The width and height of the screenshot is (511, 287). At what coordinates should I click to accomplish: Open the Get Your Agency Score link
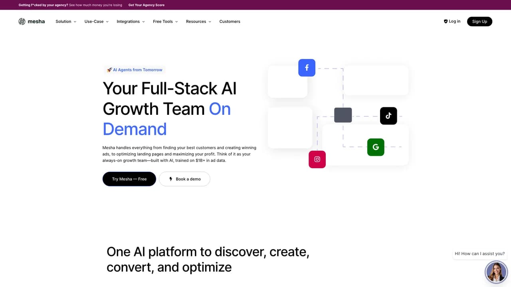147,5
